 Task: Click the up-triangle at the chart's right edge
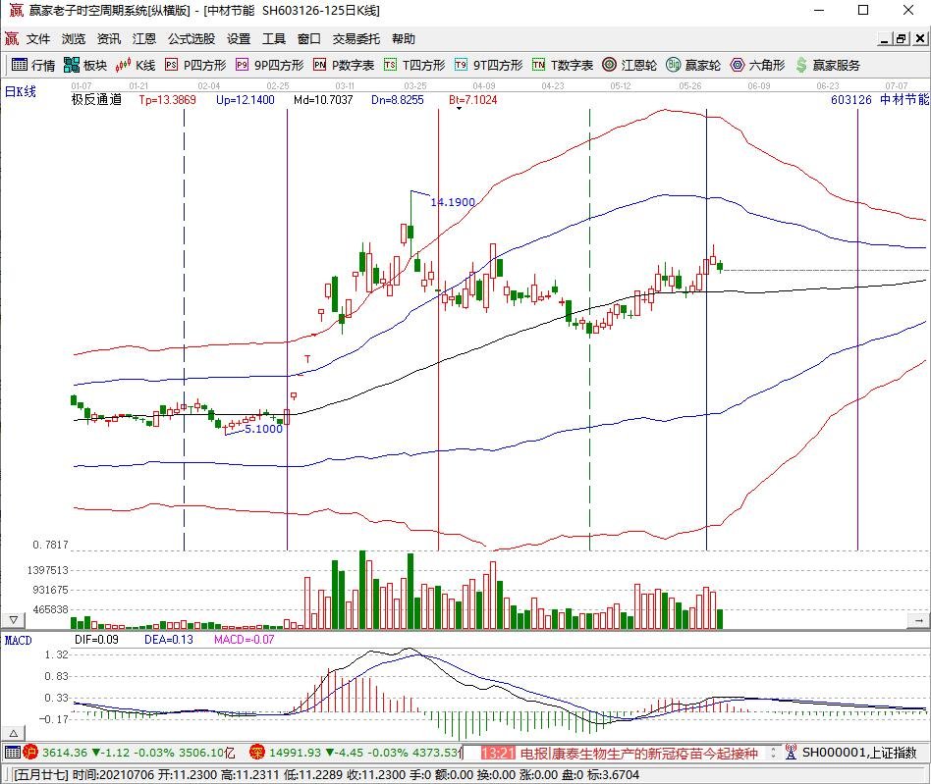click(917, 620)
